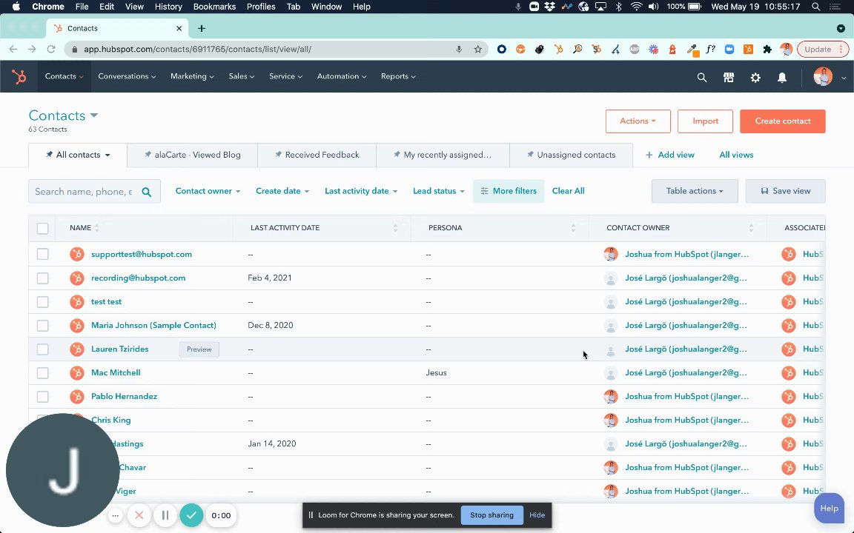Open the Table actions dropdown
This screenshot has width=854, height=533.
tap(695, 191)
